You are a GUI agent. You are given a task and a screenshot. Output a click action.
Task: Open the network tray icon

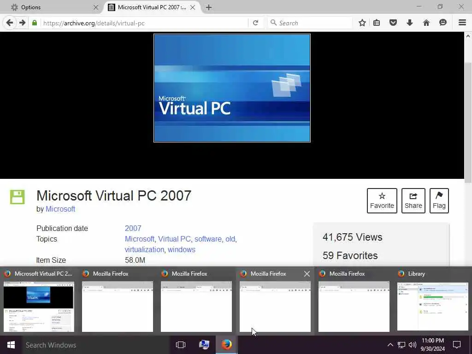(401, 345)
